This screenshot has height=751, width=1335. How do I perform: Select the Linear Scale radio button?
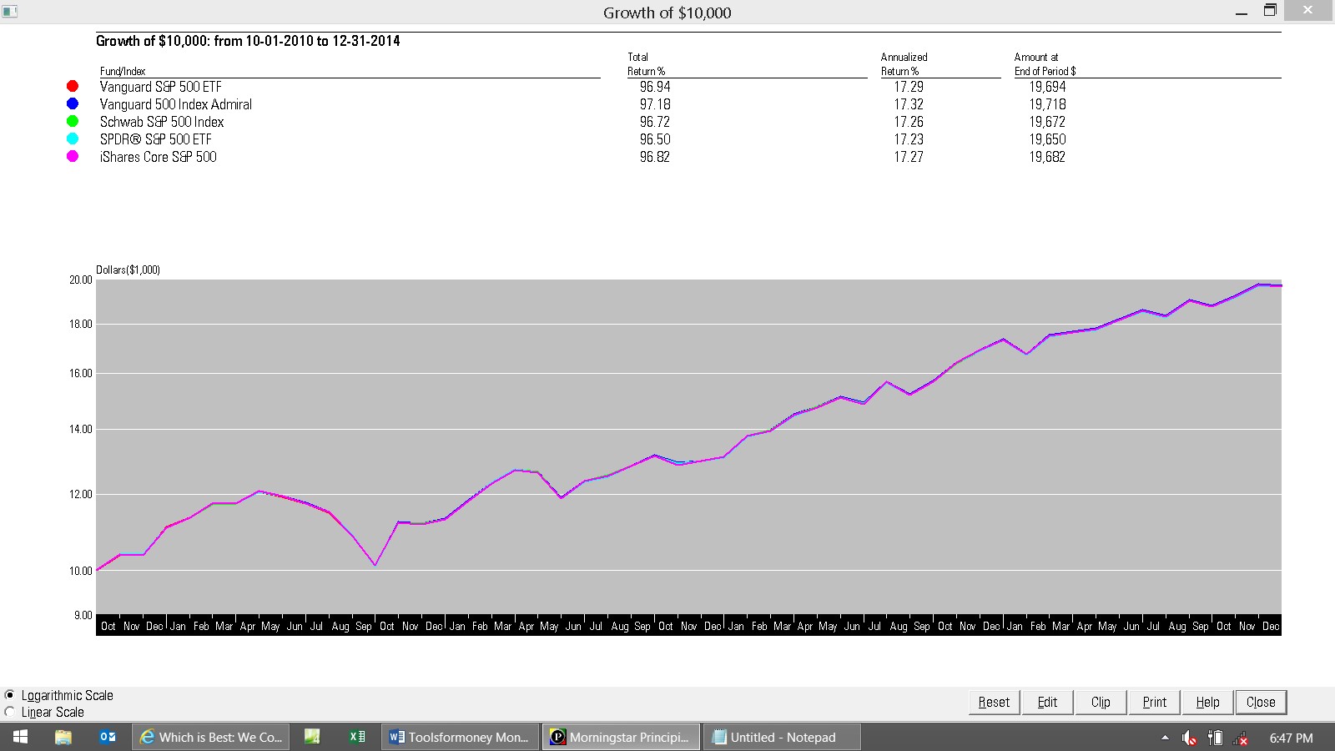[10, 712]
